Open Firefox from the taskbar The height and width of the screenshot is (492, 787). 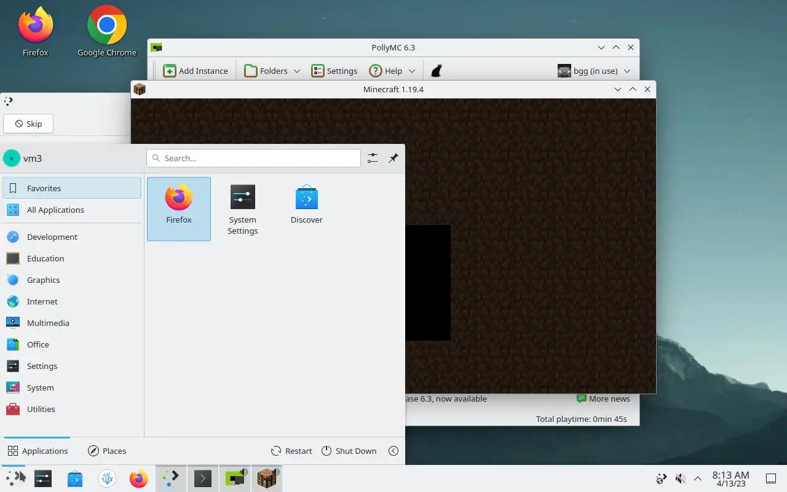point(139,478)
